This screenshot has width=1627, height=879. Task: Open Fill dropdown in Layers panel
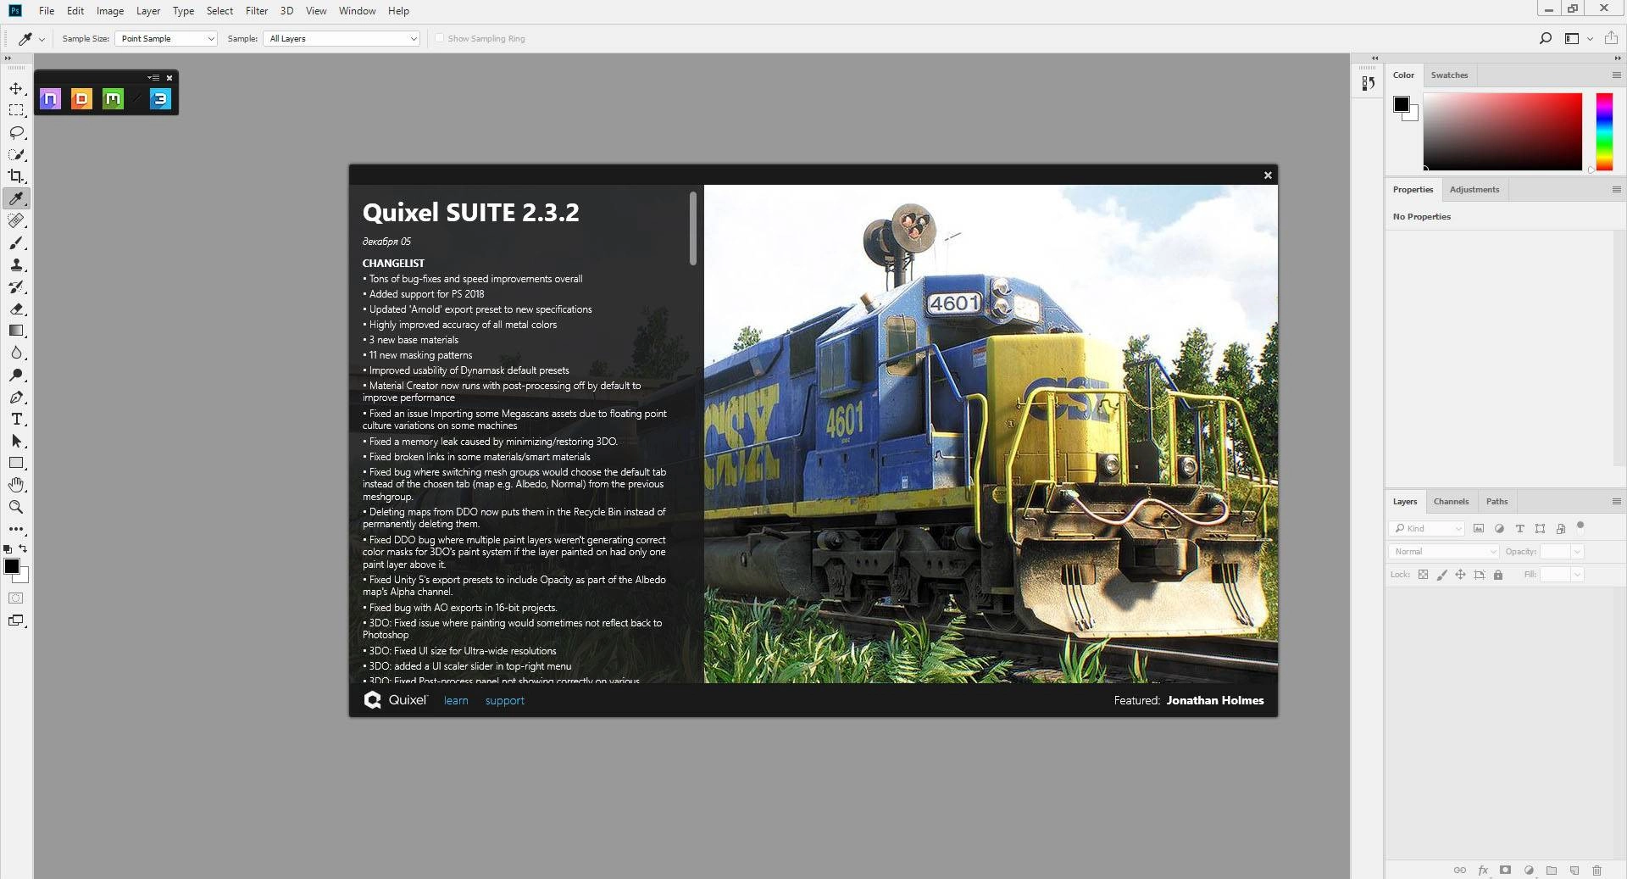pos(1577,575)
